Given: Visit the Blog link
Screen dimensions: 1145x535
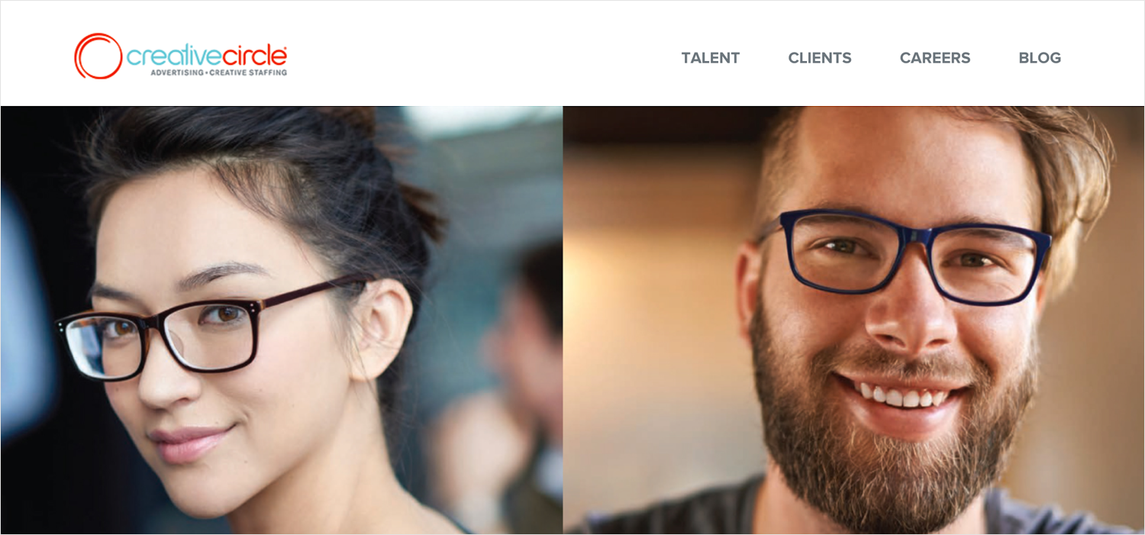Looking at the screenshot, I should click(x=1040, y=58).
